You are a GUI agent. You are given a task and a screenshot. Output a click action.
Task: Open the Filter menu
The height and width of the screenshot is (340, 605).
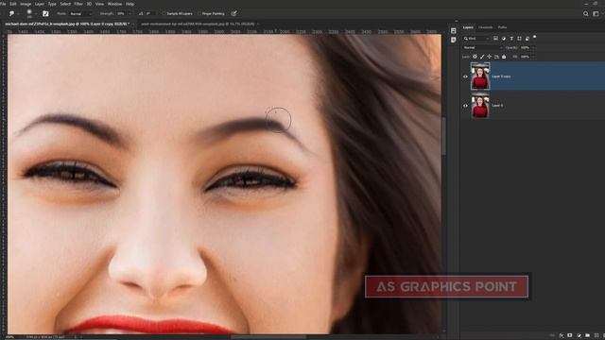(78, 4)
